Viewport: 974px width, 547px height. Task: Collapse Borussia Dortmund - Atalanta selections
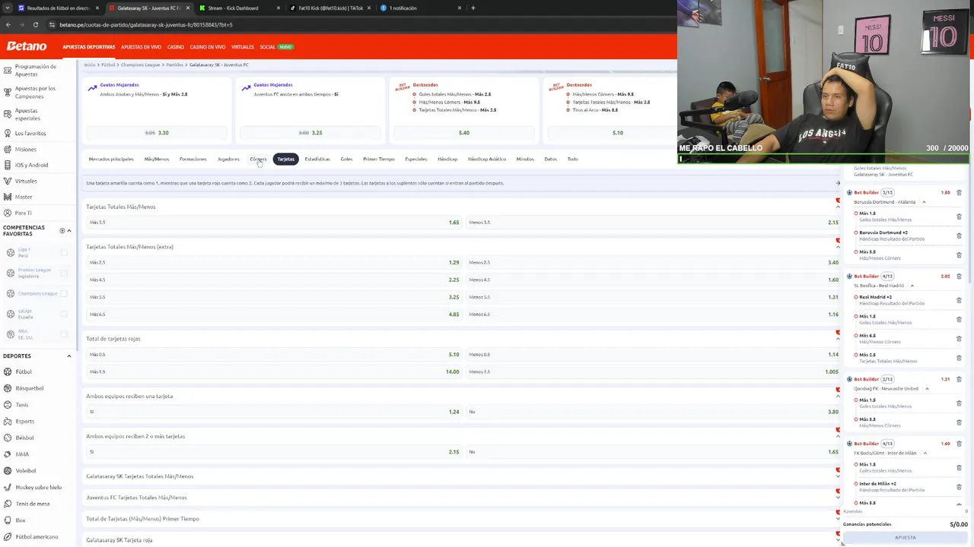pyautogui.click(x=924, y=202)
